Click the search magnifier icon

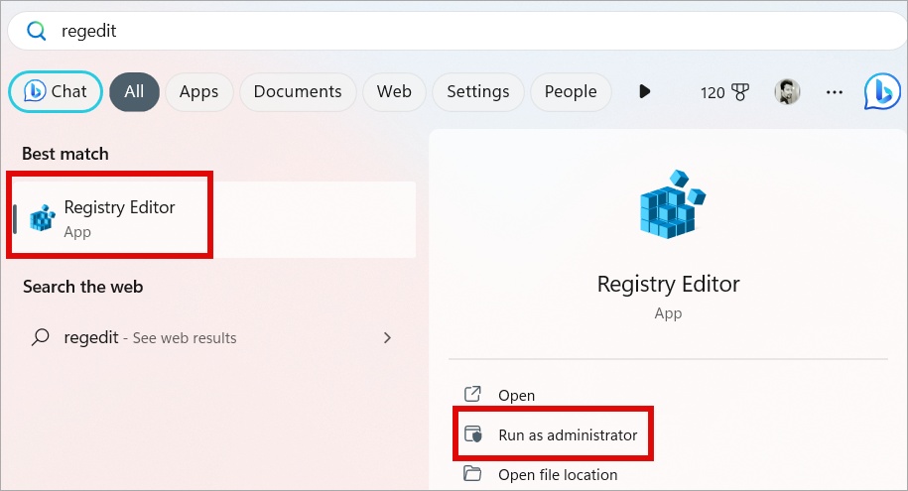[37, 31]
